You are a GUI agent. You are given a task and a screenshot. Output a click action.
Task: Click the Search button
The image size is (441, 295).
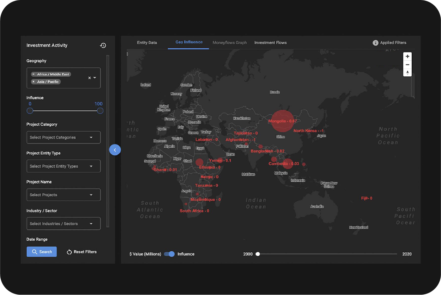click(x=42, y=252)
